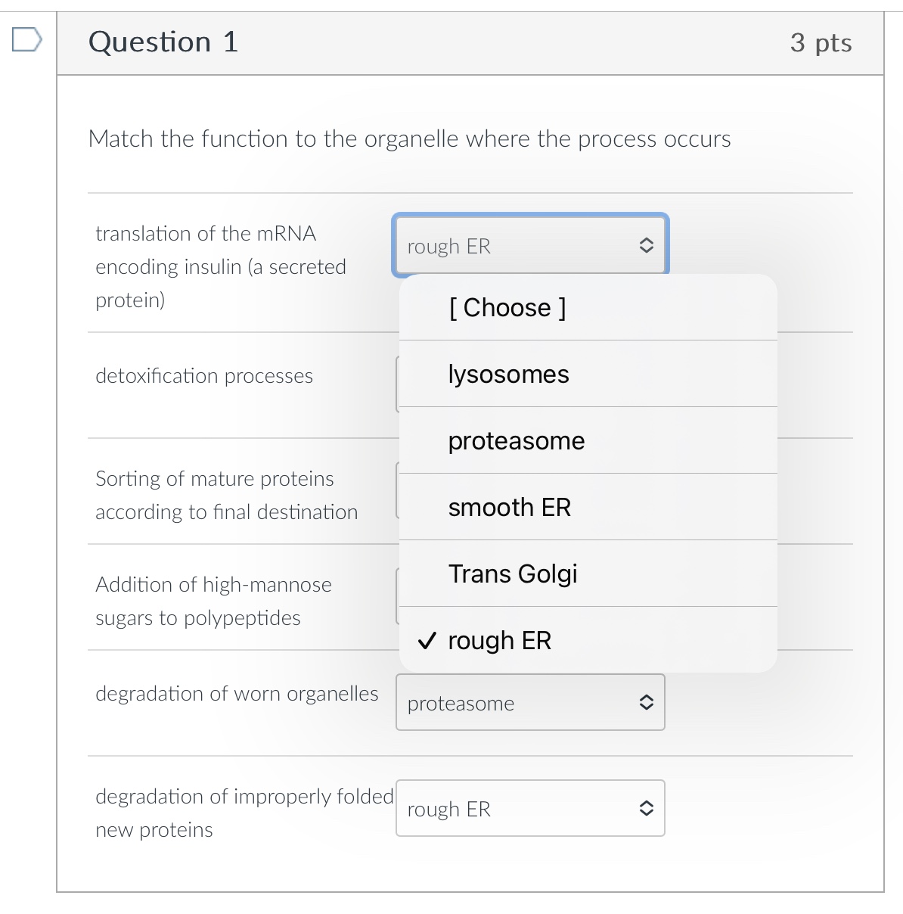903x914 pixels.
Task: Click the chevron on the proteasome dropdown
Action: tap(647, 702)
